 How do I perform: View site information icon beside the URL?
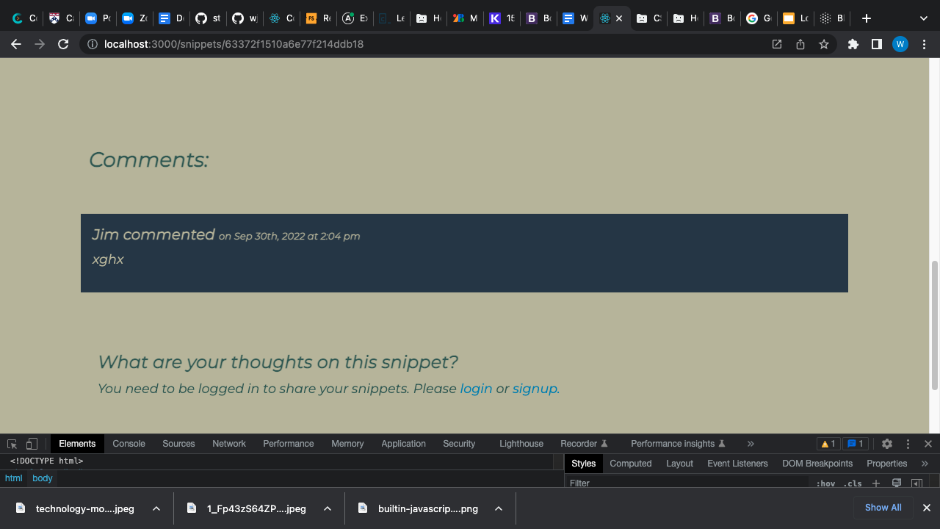[93, 44]
